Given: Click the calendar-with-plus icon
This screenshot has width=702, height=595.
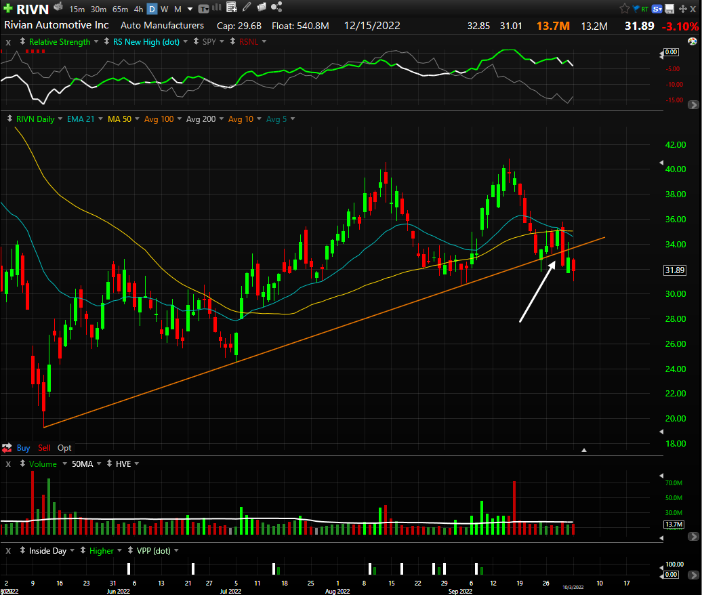Looking at the screenshot, I should [232, 7].
